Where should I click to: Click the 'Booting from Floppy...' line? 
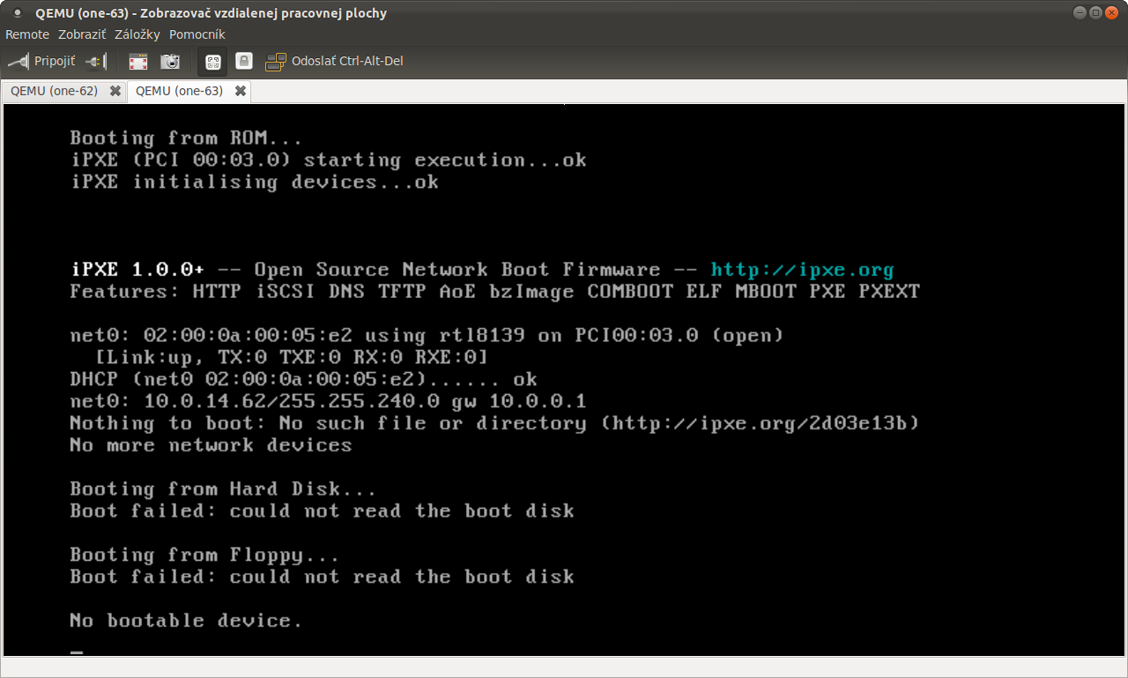[x=204, y=555]
